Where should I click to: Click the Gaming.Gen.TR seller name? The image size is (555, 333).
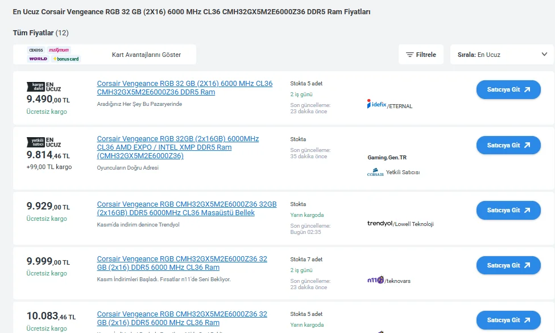pos(387,157)
